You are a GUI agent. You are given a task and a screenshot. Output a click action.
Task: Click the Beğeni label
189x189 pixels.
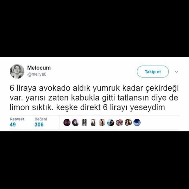coord(41,119)
